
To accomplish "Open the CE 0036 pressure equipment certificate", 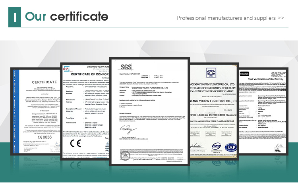I will [36, 111].
